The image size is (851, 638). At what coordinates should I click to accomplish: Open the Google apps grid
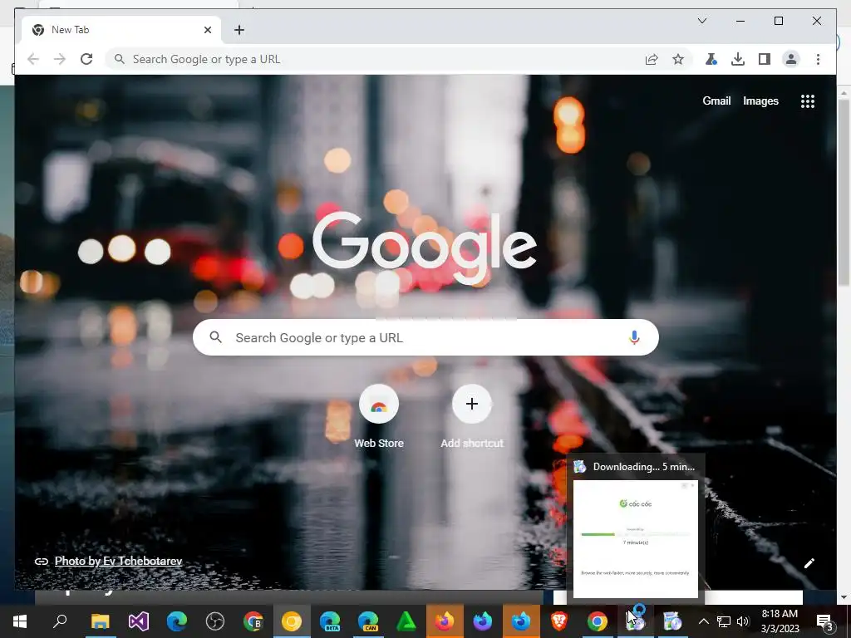coord(808,101)
